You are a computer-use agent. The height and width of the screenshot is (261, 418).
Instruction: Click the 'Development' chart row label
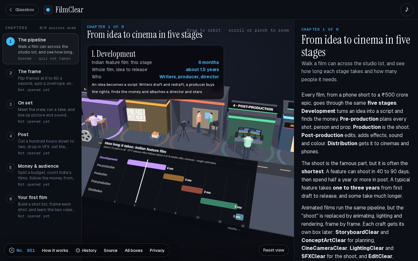(108, 159)
